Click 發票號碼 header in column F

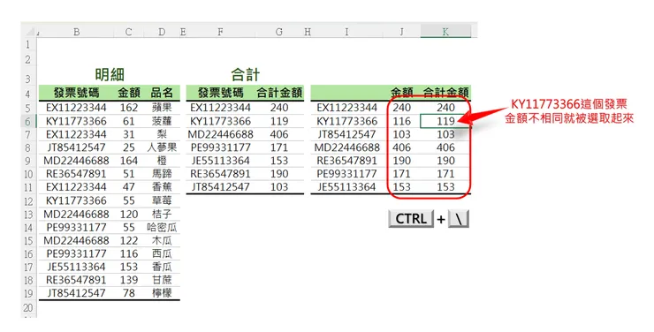pyautogui.click(x=220, y=93)
